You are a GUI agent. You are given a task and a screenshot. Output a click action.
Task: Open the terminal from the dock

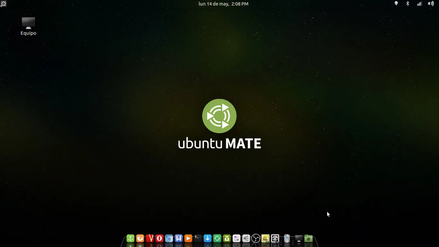[198, 238]
